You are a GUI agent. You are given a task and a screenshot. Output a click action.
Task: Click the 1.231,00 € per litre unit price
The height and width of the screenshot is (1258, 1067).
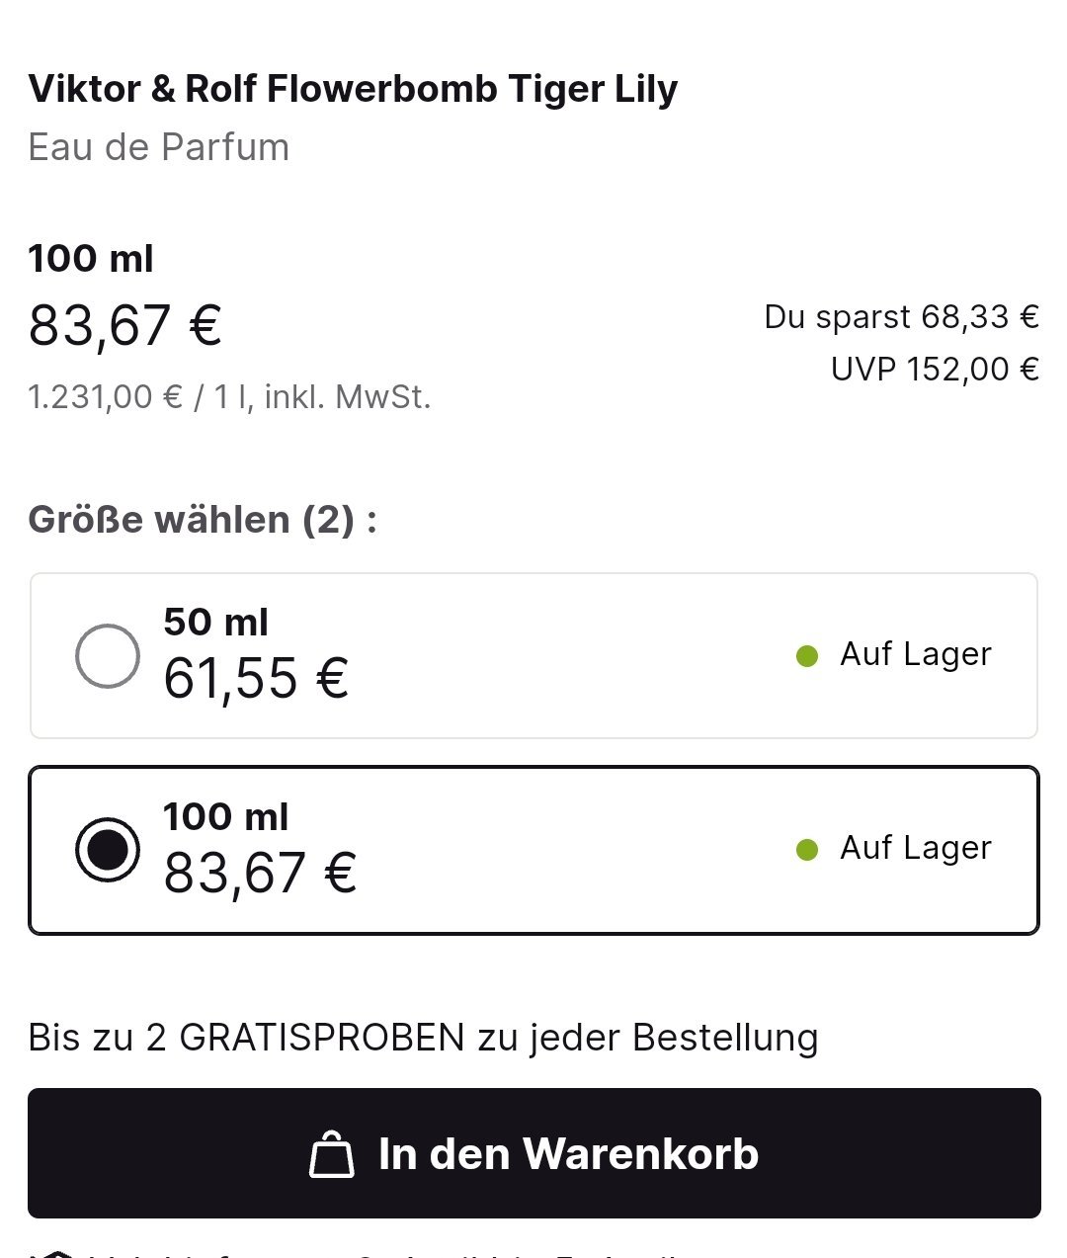coord(229,397)
